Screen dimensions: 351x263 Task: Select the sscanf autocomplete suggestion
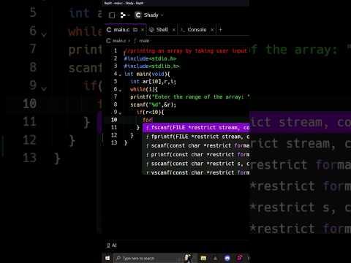coord(196,164)
